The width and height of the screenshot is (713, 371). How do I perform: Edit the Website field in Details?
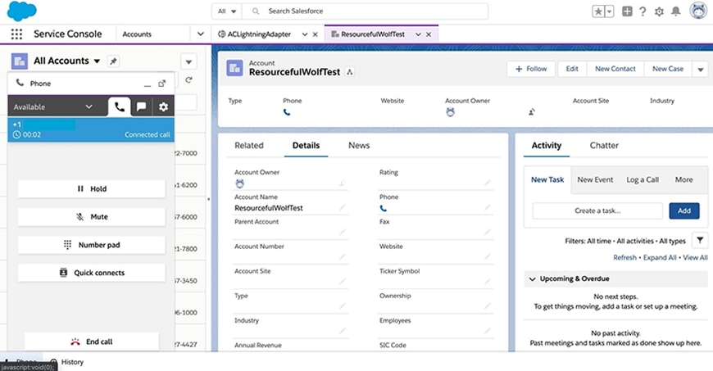tap(488, 257)
